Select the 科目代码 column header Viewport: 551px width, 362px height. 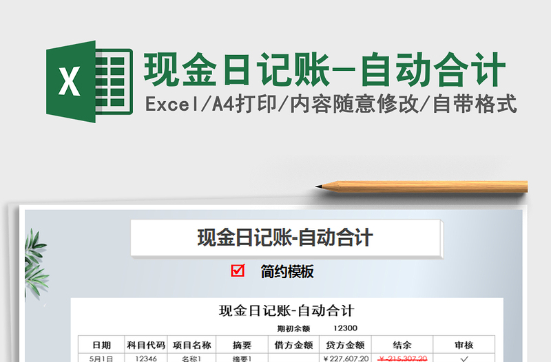coord(146,345)
